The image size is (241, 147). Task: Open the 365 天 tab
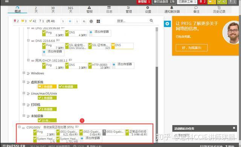[x=70, y=10]
